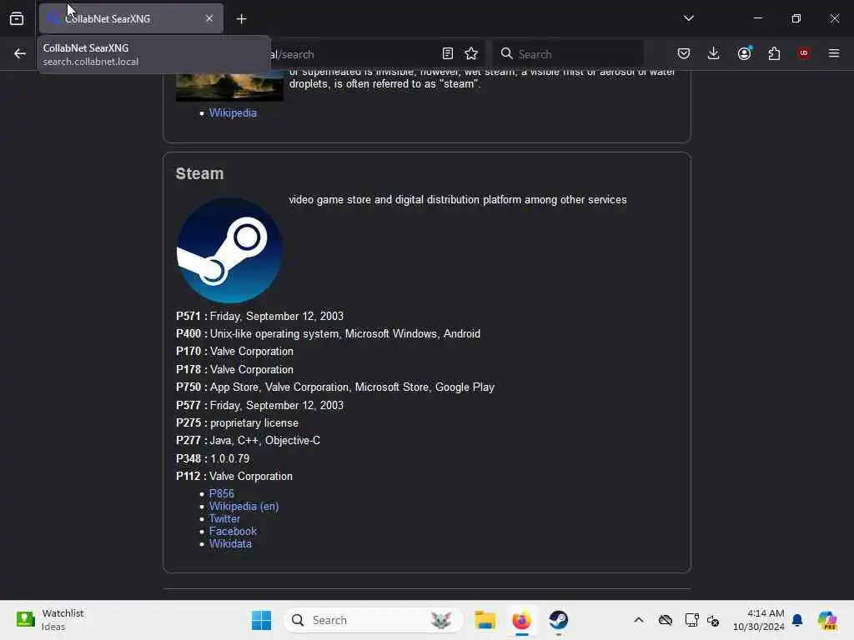854x640 pixels.
Task: Close the CollabNet SearXNG tab
Action: [209, 18]
